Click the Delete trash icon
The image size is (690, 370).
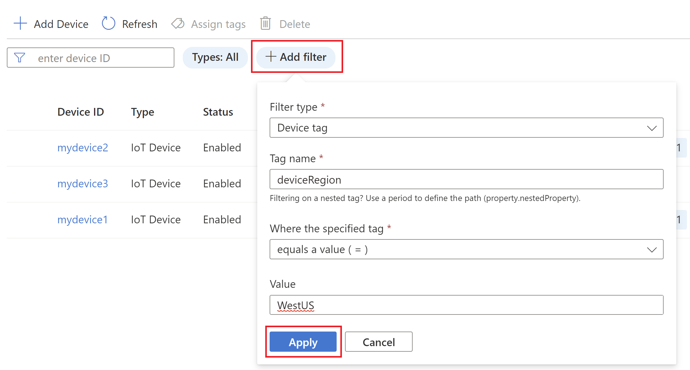pos(265,23)
